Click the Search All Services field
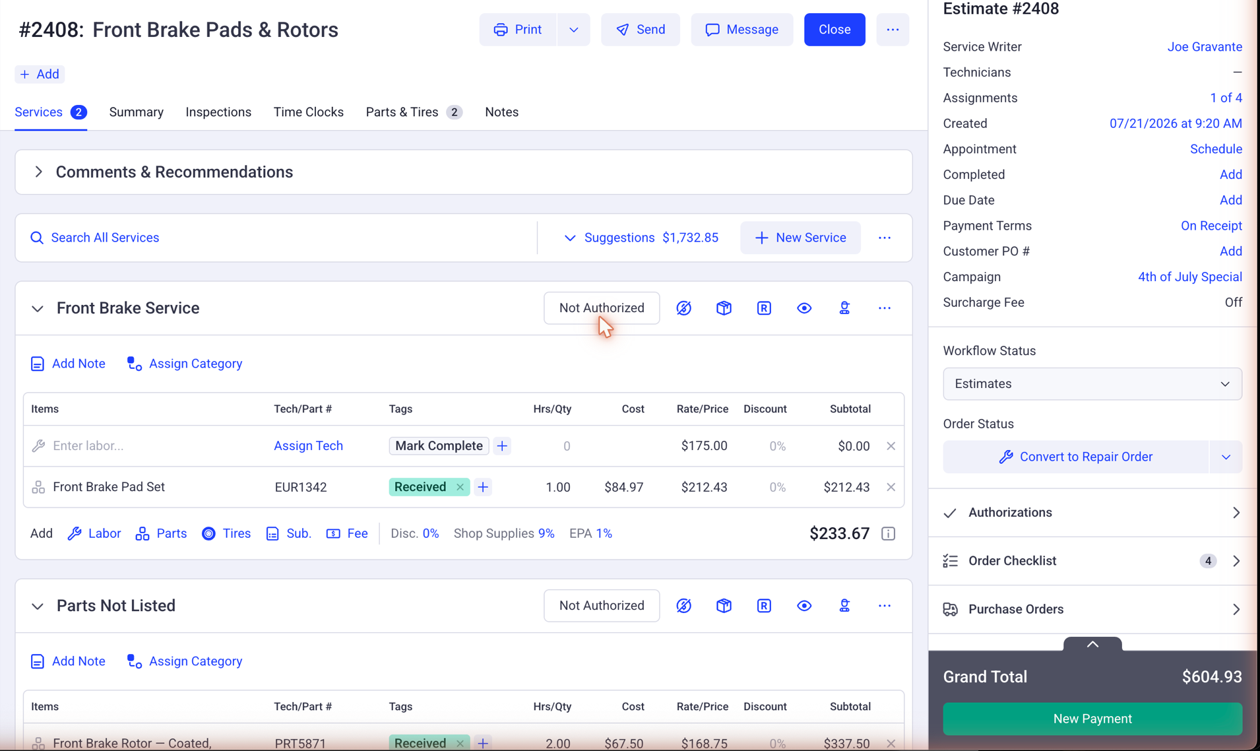This screenshot has height=751, width=1260. (277, 238)
